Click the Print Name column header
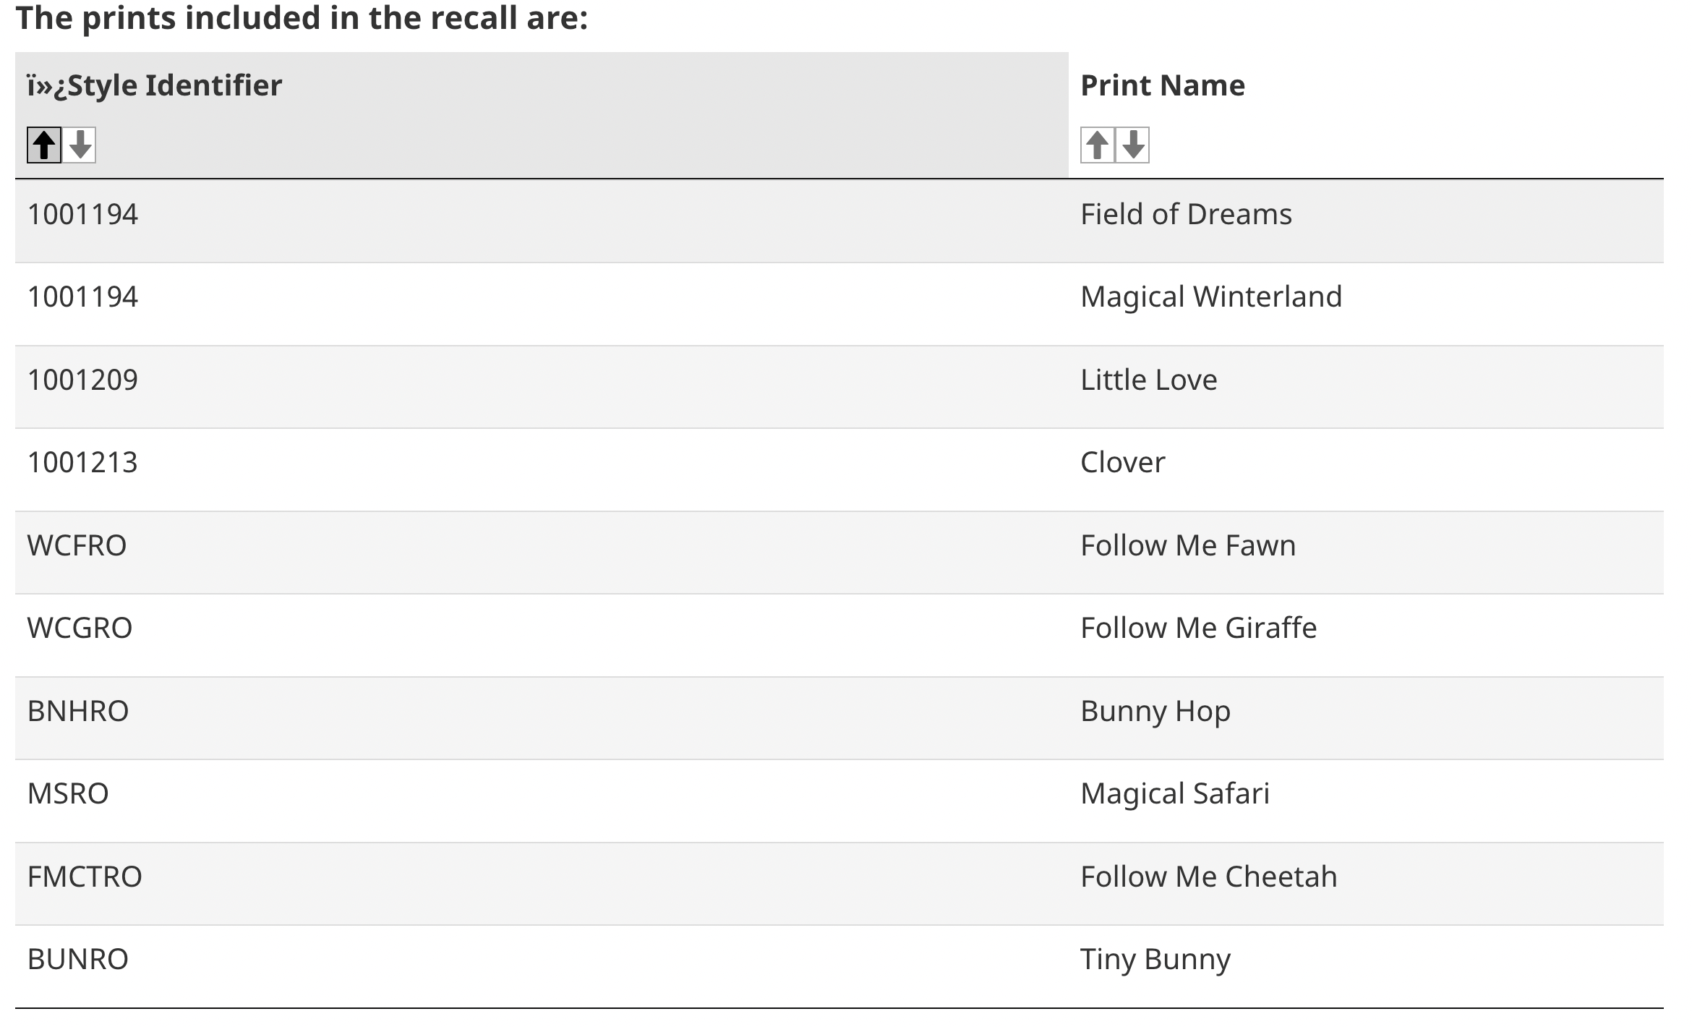This screenshot has width=1692, height=1027. point(1163,85)
